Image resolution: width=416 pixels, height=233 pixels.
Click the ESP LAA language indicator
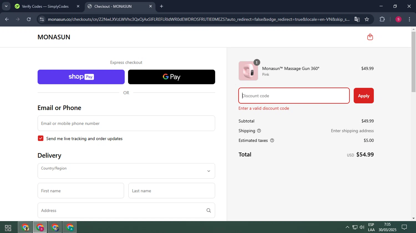point(371,227)
